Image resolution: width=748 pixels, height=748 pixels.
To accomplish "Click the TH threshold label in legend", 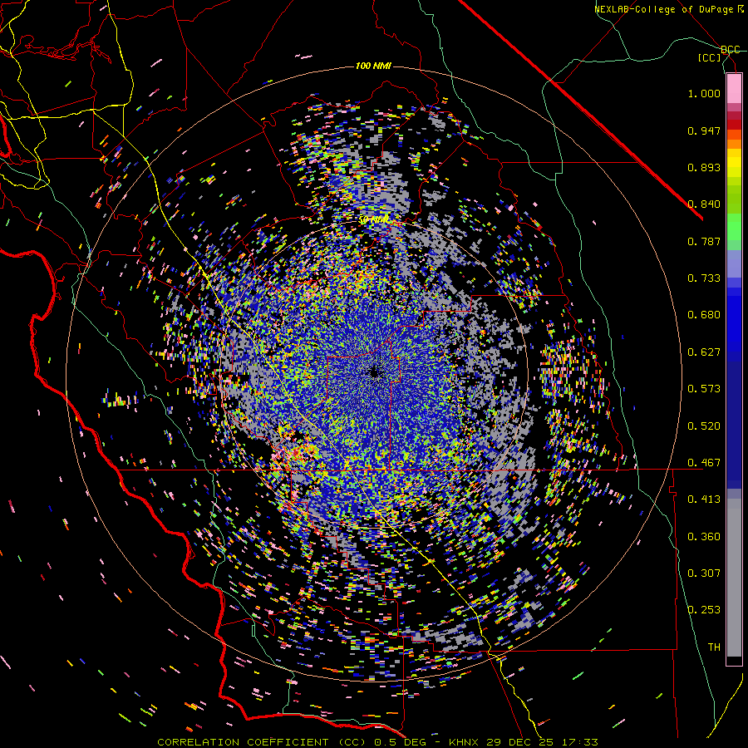I will (714, 647).
